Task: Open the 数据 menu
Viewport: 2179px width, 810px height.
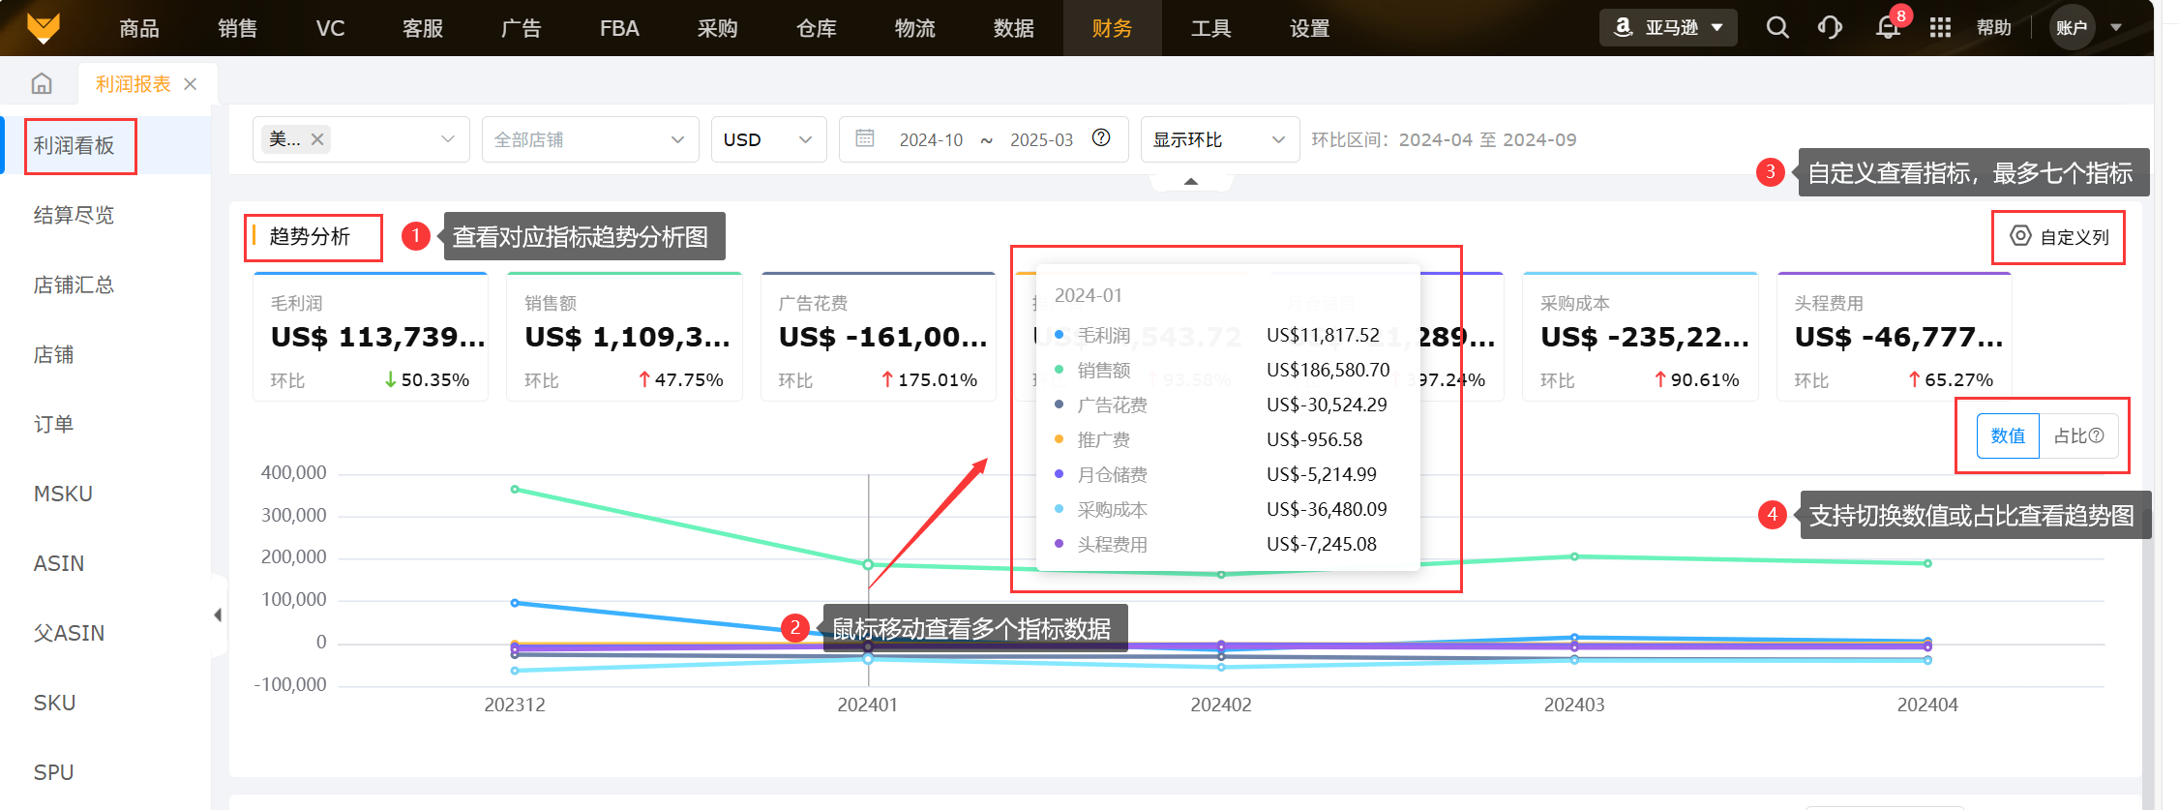Action: coord(1014,28)
